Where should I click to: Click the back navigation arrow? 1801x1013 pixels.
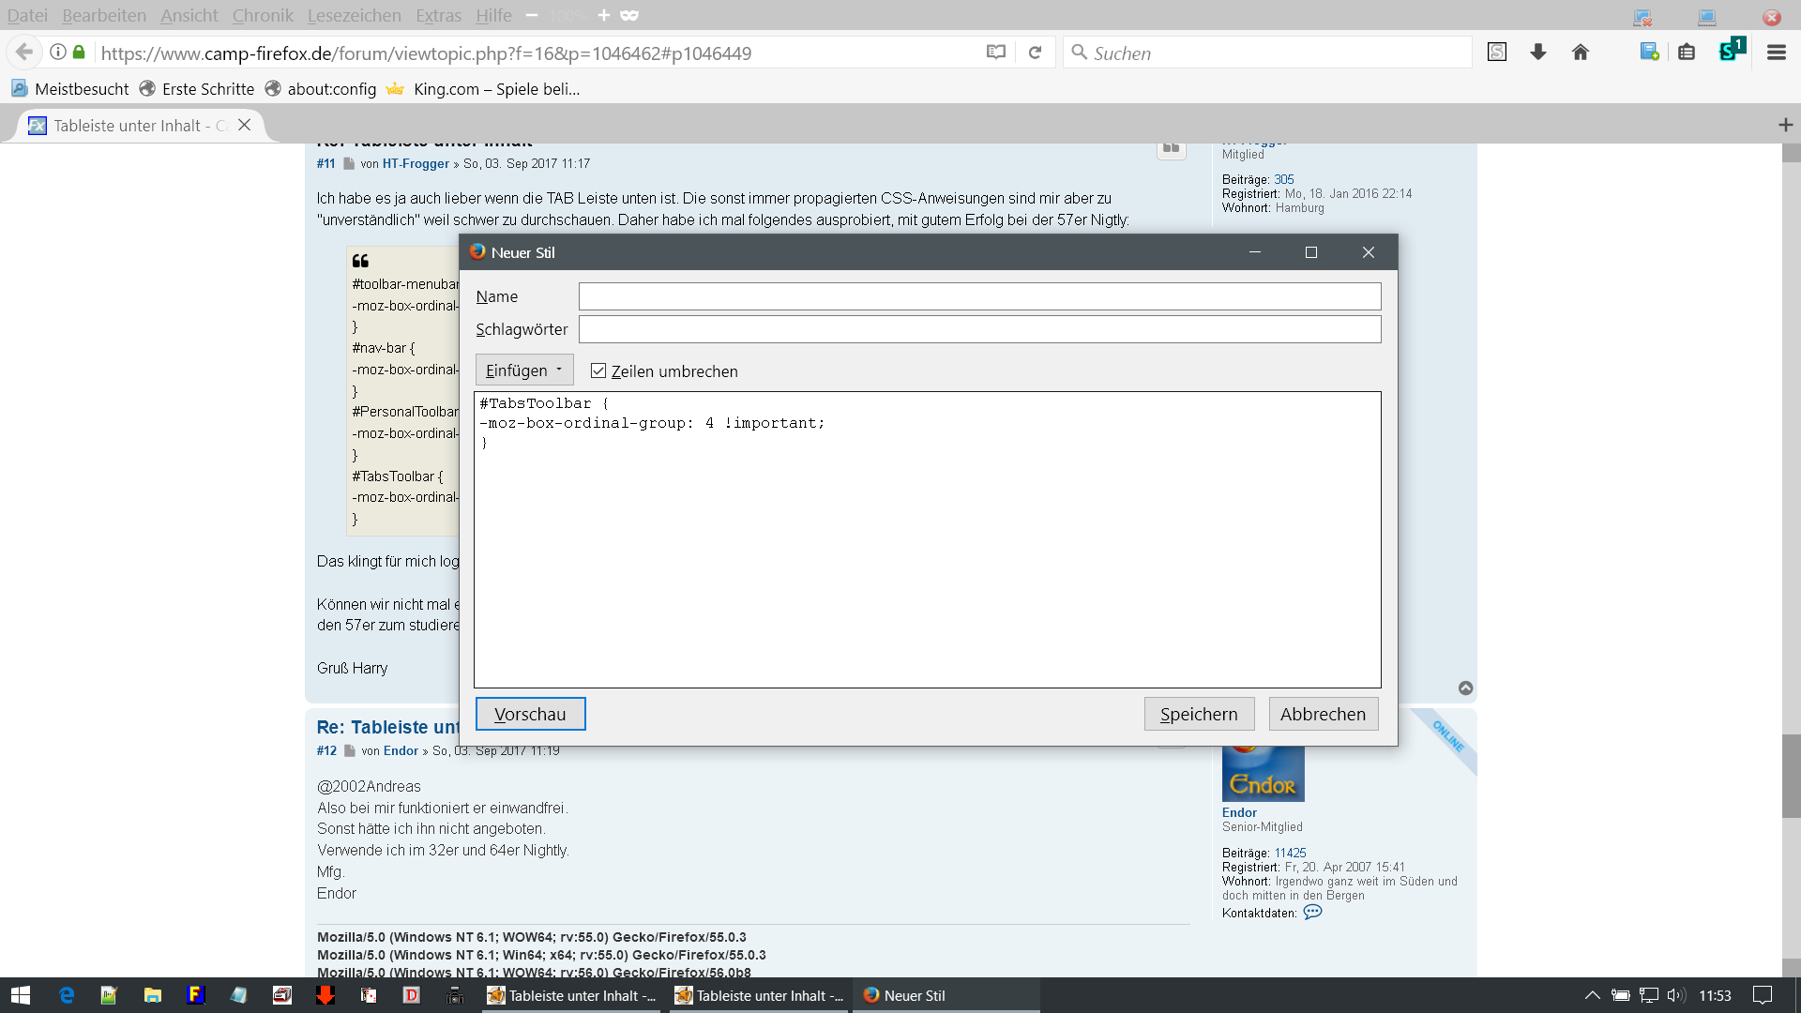(25, 53)
